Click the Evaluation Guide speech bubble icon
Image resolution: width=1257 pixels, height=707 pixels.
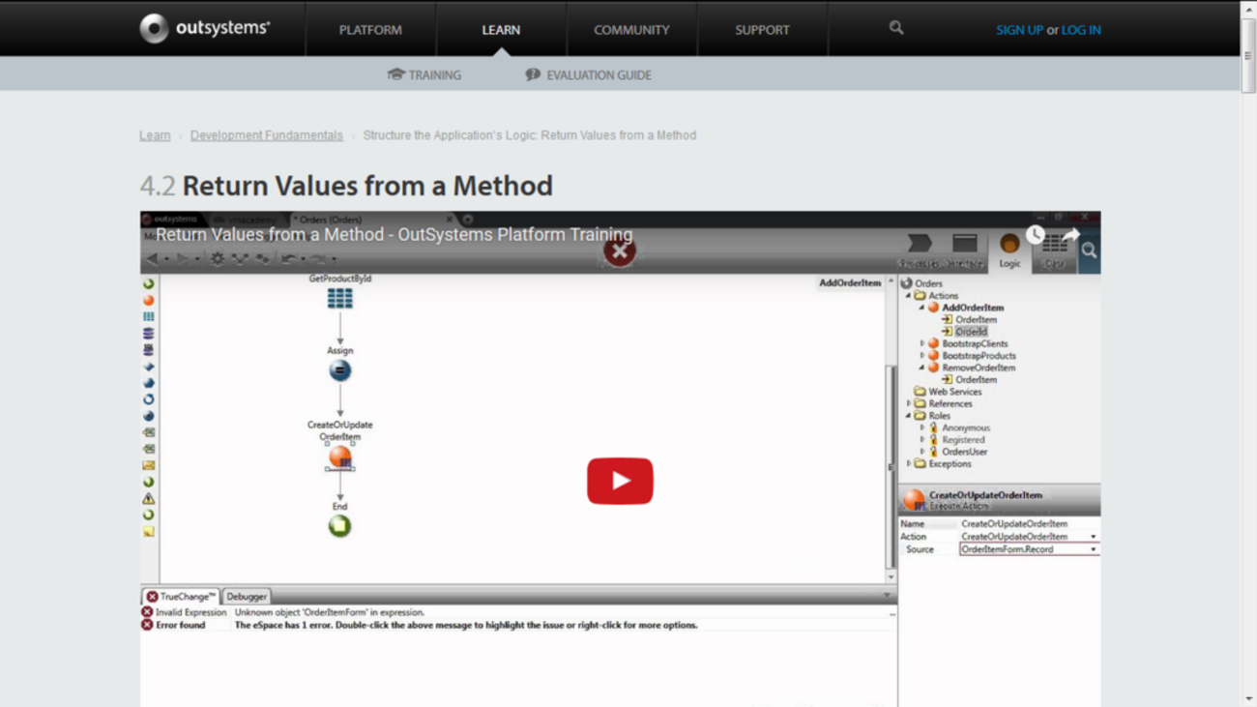tap(533, 74)
